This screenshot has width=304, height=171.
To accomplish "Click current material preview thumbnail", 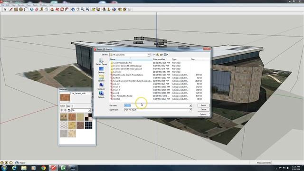I will coord(65,97).
